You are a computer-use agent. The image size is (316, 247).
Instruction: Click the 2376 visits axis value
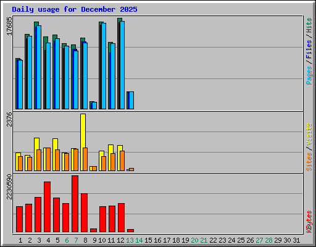click(x=9, y=119)
